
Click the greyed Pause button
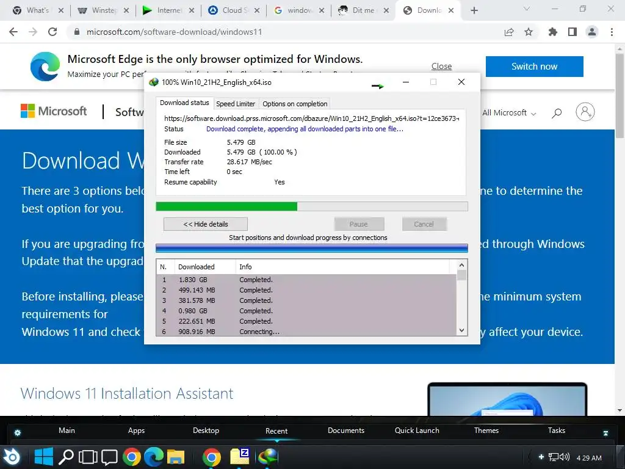click(359, 224)
